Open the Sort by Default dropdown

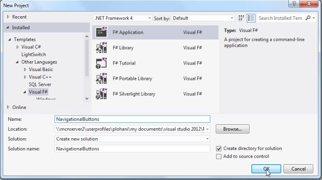[203, 18]
